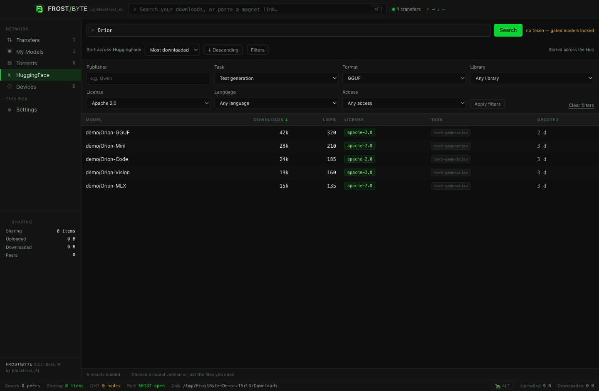This screenshot has height=391, width=599.
Task: Click the Sharing 0 items sidebar stat
Action: [41, 231]
